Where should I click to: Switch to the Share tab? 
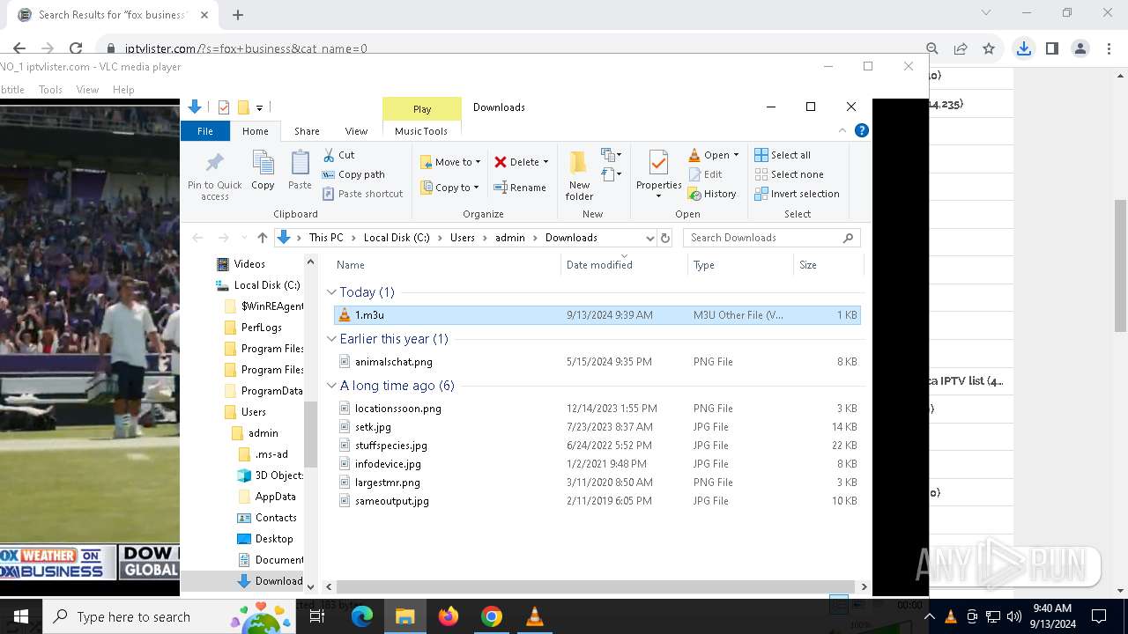[x=307, y=131]
